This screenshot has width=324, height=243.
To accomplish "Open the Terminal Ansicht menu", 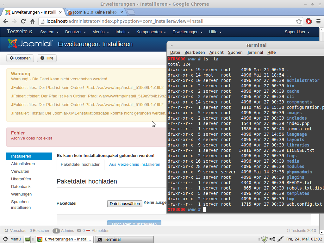I will [x=216, y=53].
